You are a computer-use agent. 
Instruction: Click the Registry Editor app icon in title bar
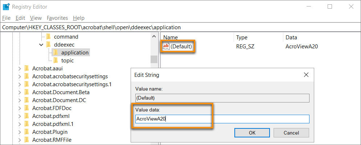[6, 6]
